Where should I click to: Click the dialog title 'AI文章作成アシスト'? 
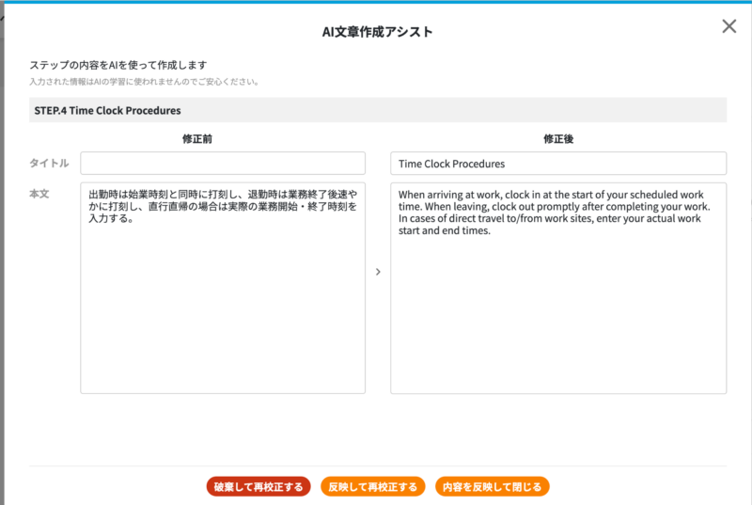378,32
